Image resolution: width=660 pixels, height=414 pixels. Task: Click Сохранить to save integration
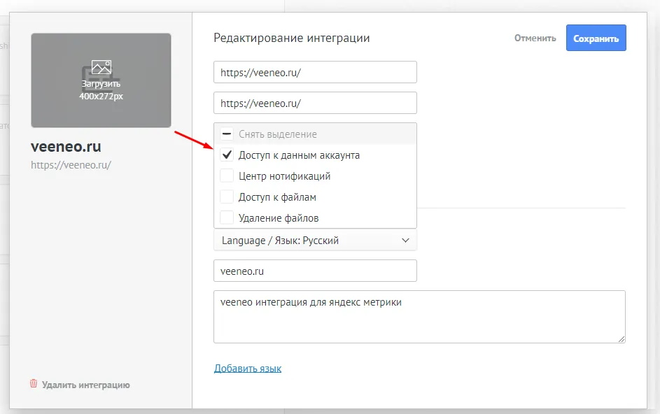596,38
